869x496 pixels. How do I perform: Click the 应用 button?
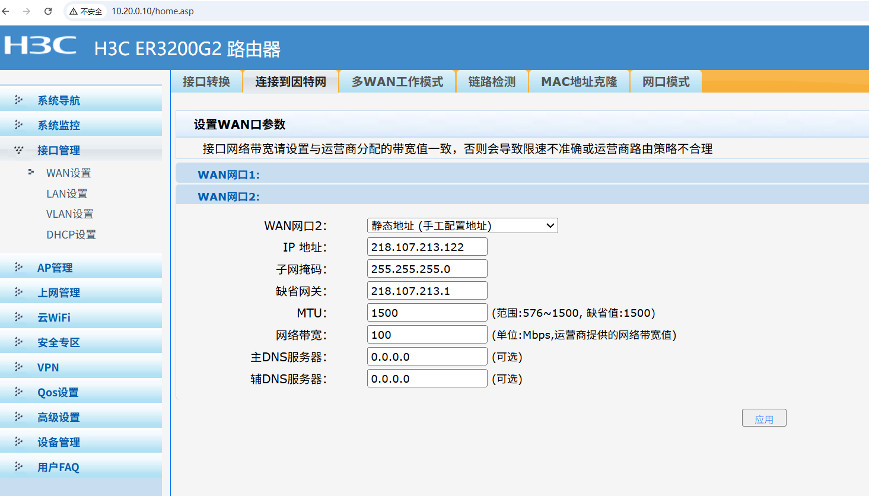(763, 418)
